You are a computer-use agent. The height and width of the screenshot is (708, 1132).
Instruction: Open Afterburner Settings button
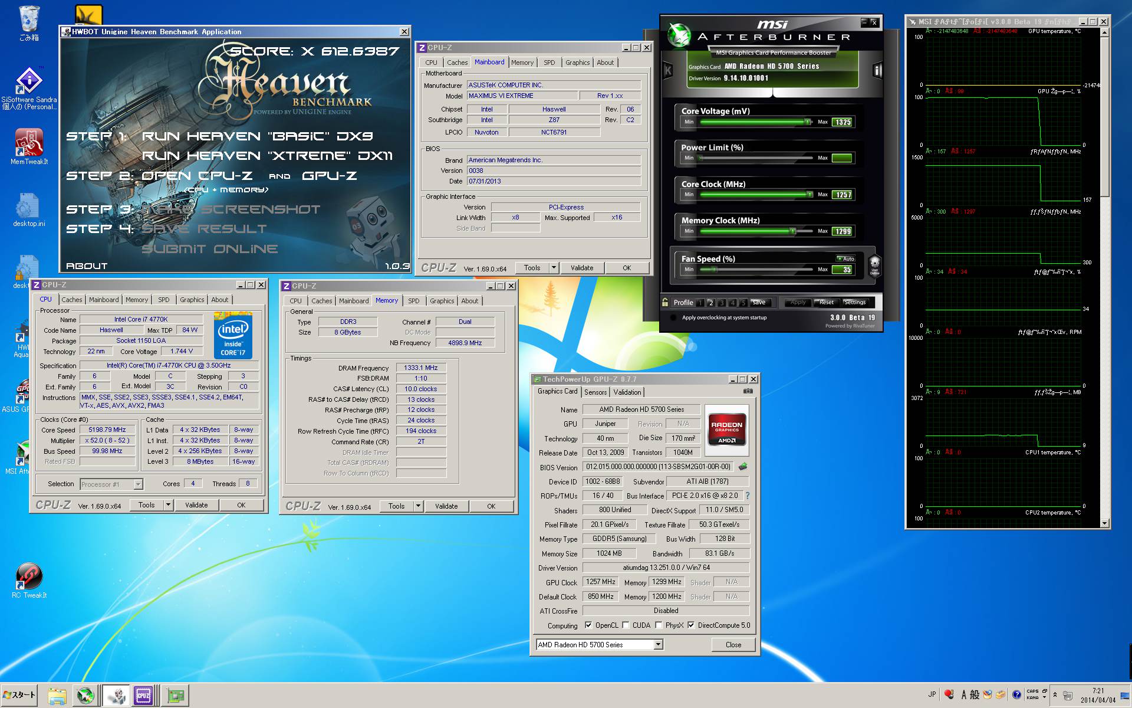[854, 303]
